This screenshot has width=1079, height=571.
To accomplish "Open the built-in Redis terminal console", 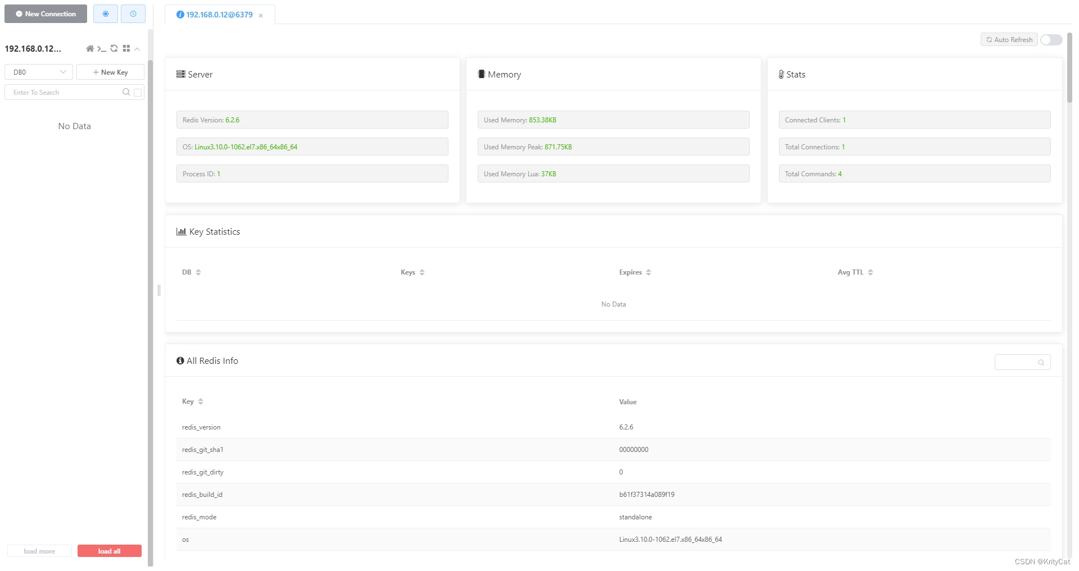I will coord(102,49).
